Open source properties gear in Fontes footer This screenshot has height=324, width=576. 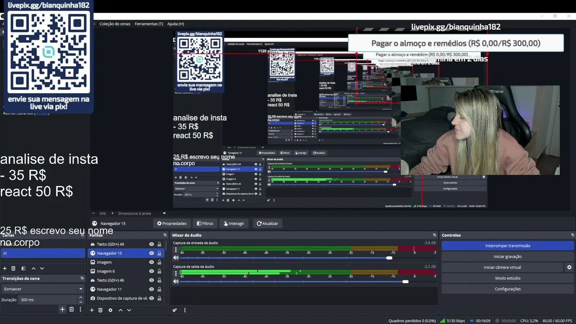pyautogui.click(x=110, y=310)
